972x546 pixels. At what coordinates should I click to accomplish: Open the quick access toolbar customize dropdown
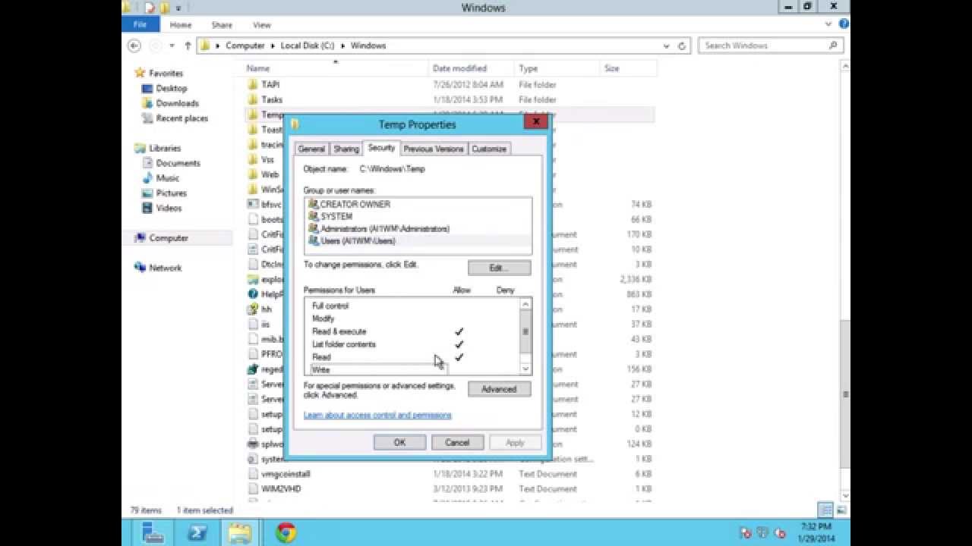(178, 8)
